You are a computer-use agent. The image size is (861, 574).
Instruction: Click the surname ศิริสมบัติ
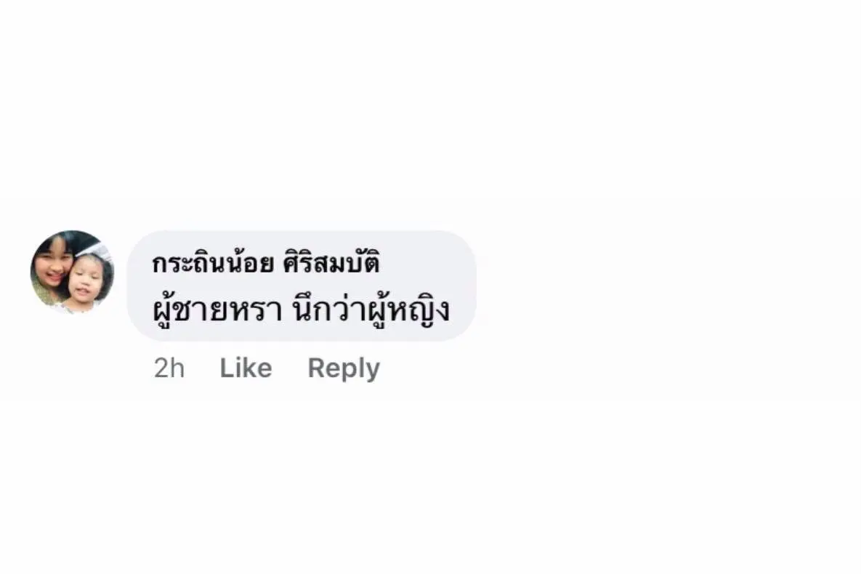[x=331, y=262]
